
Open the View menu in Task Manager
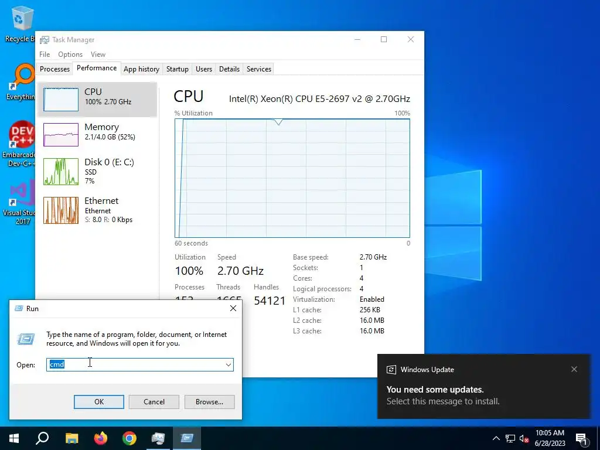(x=98, y=54)
